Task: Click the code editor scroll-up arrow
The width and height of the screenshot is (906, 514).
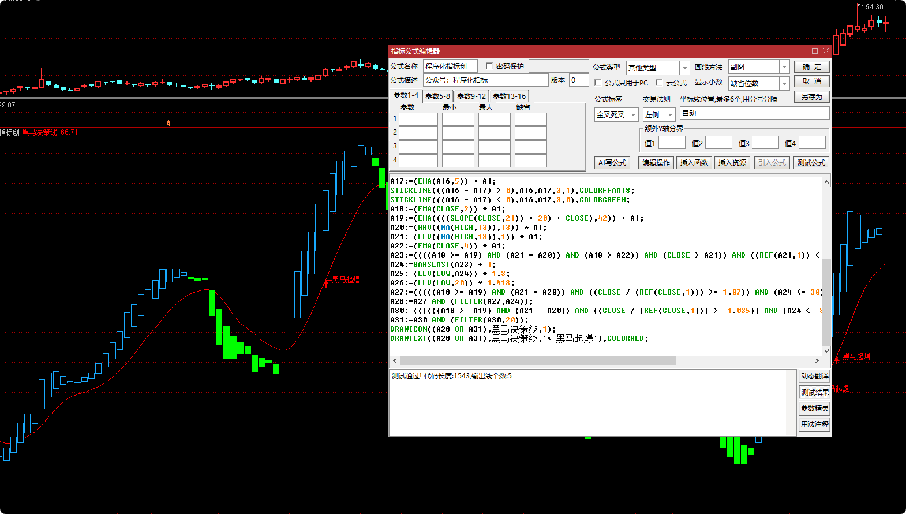Action: coord(826,182)
